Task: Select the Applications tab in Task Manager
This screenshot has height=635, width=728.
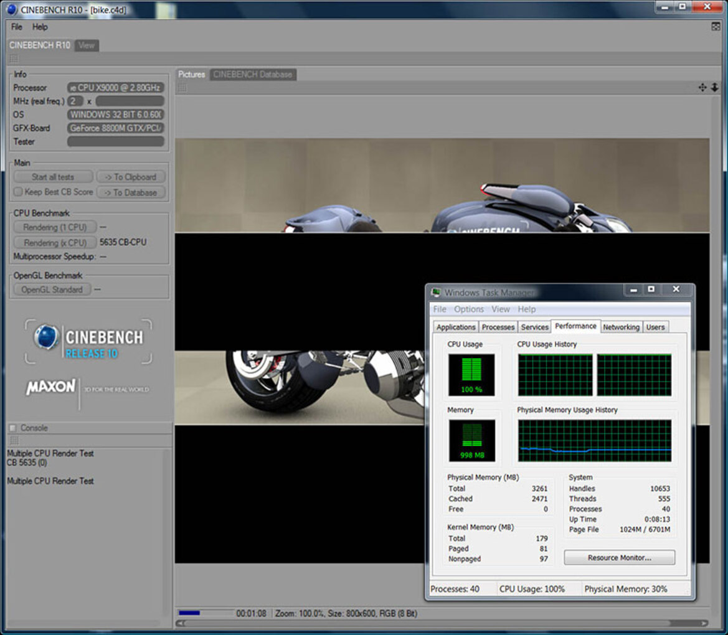Action: click(455, 327)
